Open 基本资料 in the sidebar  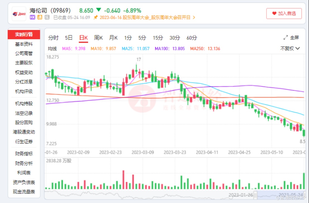[24, 44]
